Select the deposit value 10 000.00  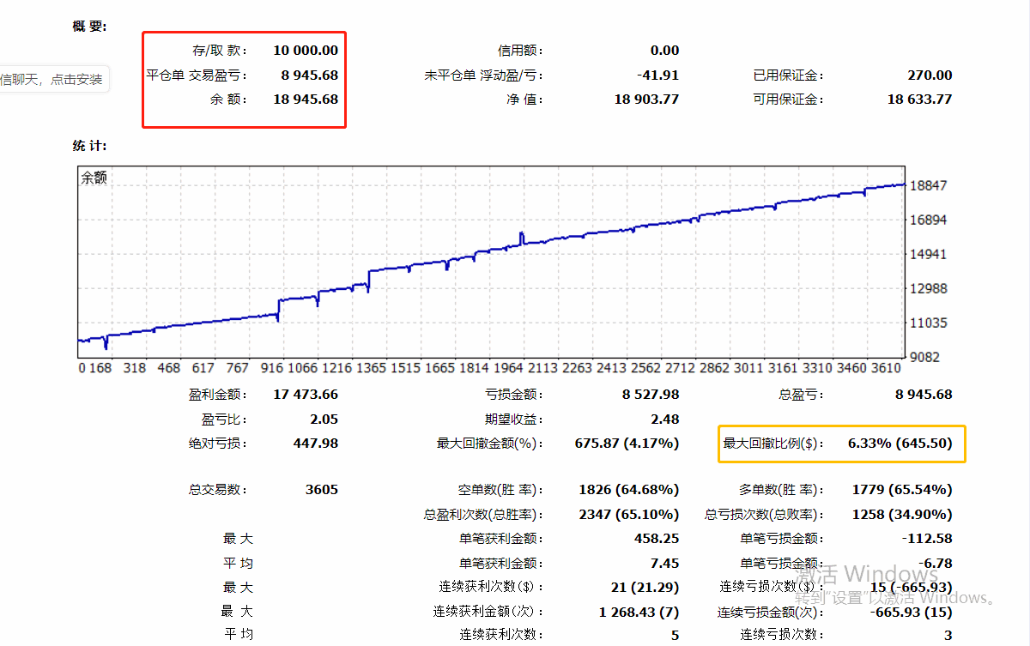click(x=306, y=51)
